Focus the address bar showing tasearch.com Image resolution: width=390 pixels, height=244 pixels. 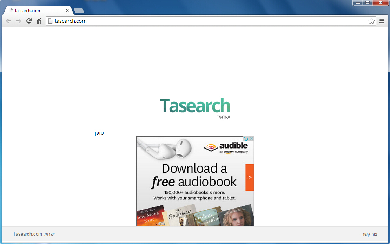210,21
